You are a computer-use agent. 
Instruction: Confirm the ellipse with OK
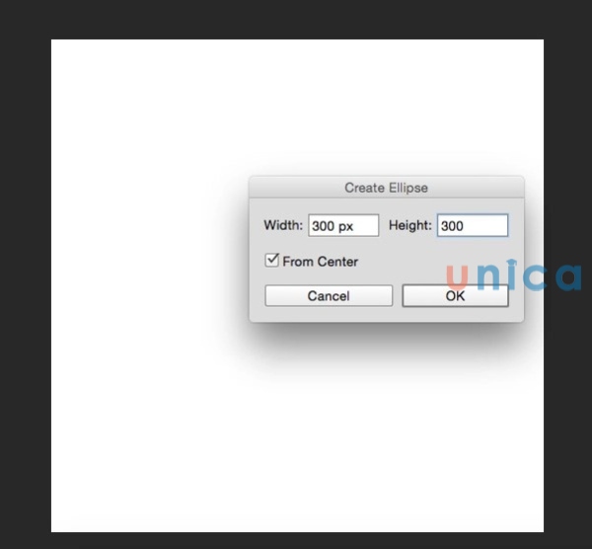click(x=455, y=296)
